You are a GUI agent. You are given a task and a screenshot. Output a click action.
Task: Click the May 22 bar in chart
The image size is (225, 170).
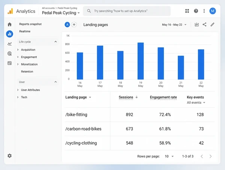click(x=201, y=64)
